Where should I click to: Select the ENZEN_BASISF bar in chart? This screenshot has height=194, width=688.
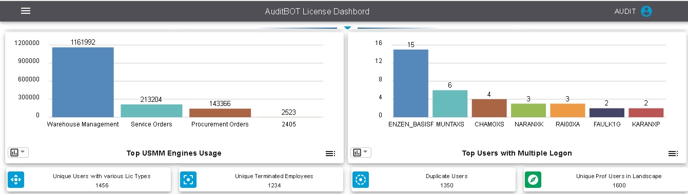[x=411, y=83]
